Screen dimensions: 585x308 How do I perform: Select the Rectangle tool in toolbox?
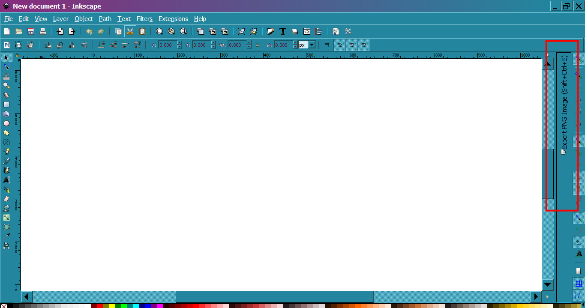pyautogui.click(x=6, y=104)
